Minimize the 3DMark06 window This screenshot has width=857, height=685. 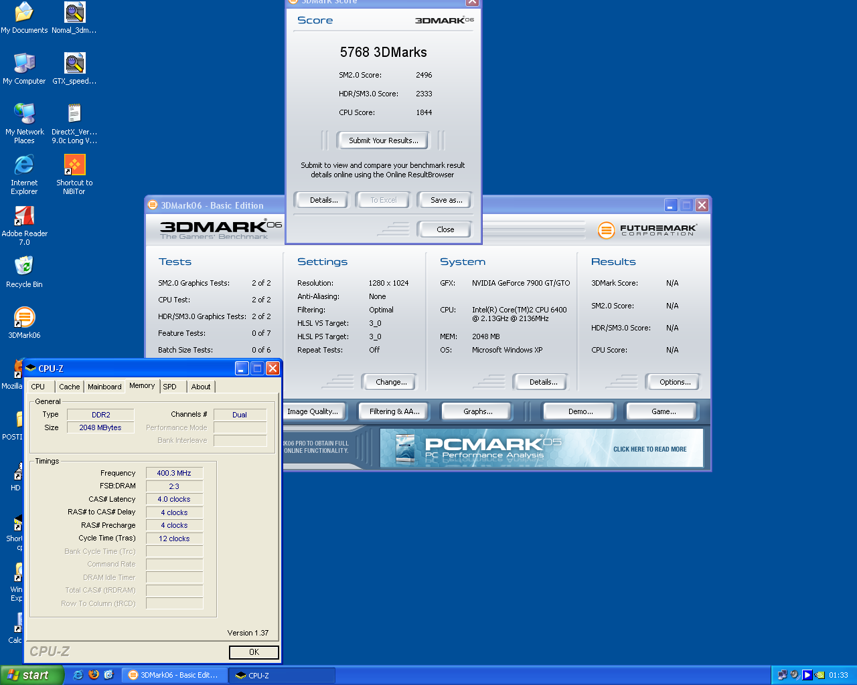click(671, 205)
